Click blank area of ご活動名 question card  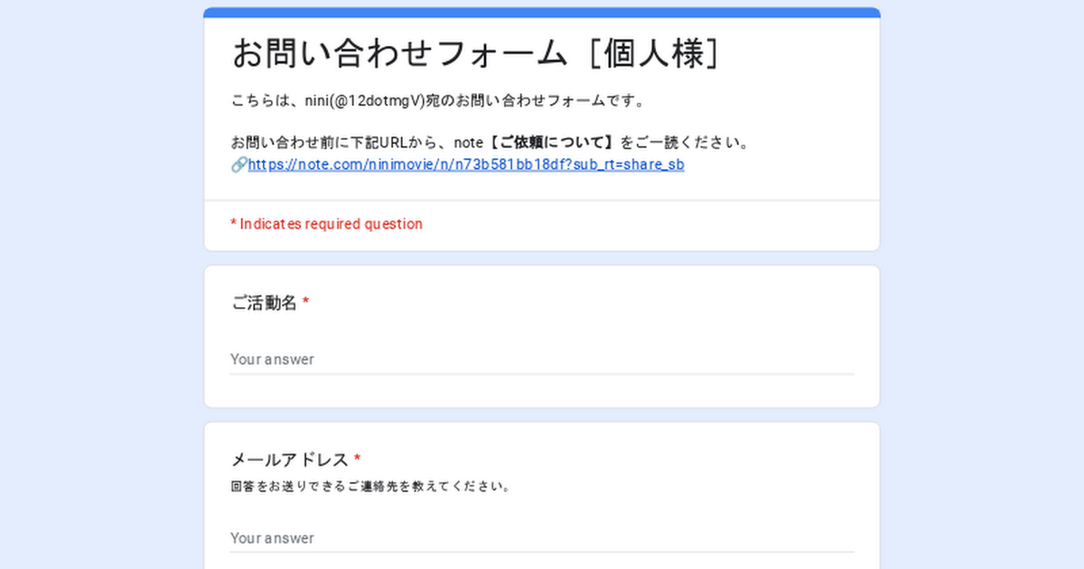pos(632,307)
